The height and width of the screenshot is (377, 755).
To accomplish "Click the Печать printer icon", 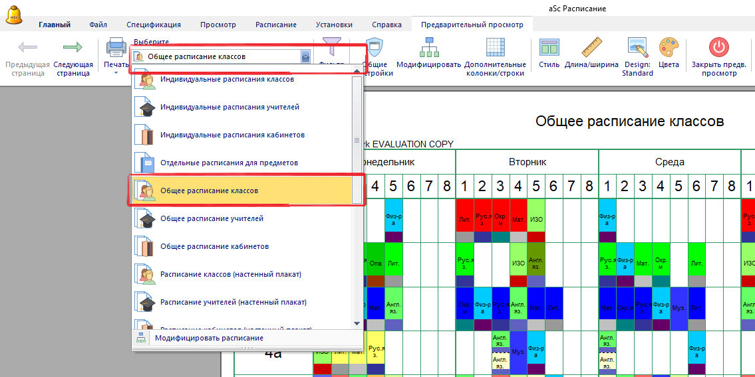I will (x=116, y=48).
